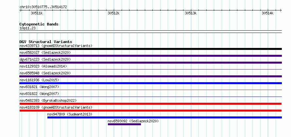291x137 pixels.
Task: Click the DGV Structural Variants track title
Action: click(x=46, y=42)
